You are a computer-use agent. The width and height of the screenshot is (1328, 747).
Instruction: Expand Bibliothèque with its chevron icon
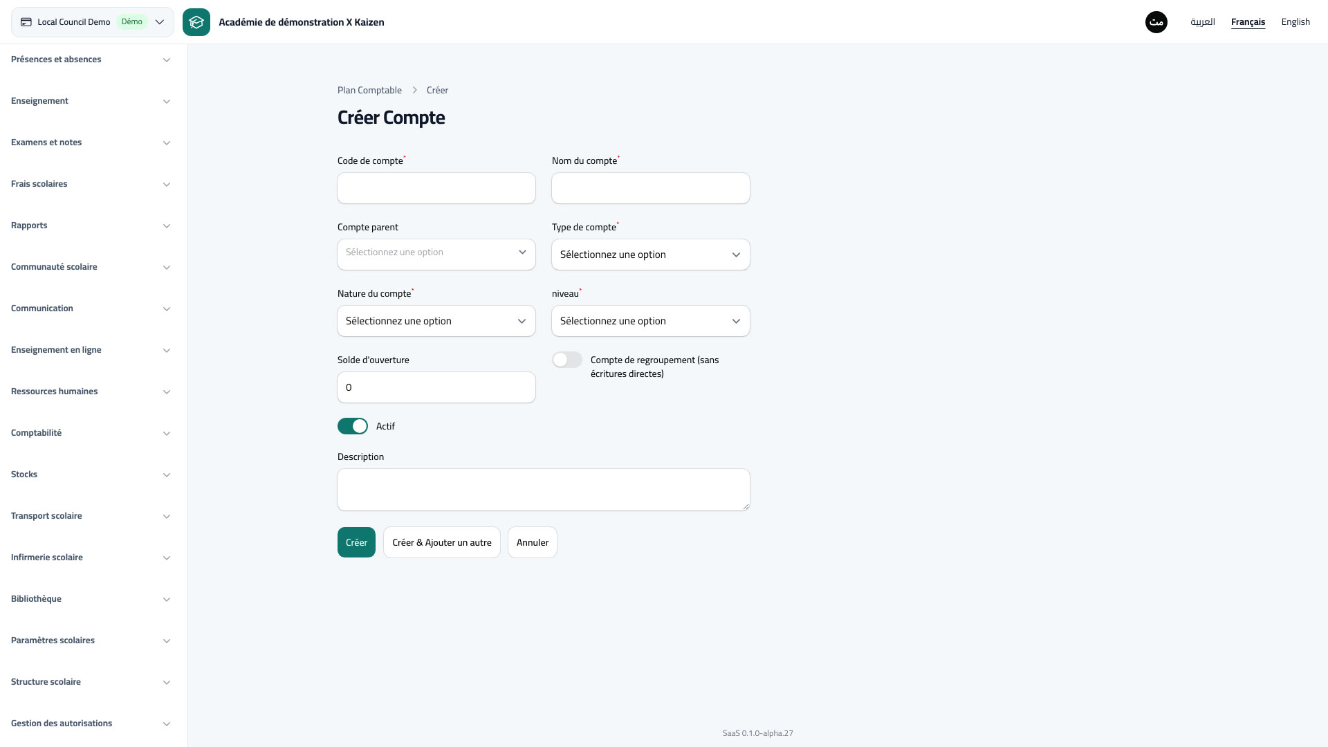click(167, 600)
